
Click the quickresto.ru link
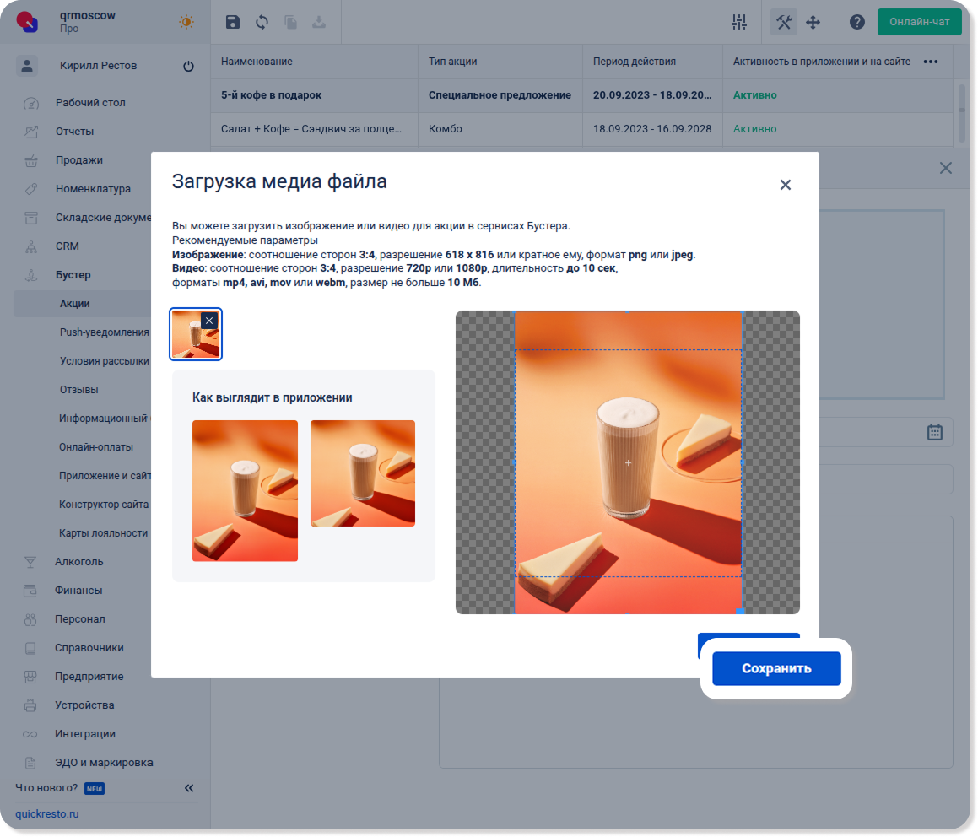[47, 814]
